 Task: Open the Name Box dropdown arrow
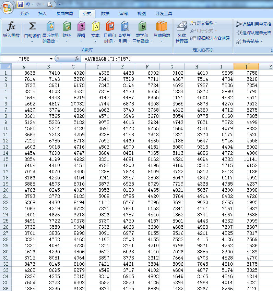tap(51, 59)
